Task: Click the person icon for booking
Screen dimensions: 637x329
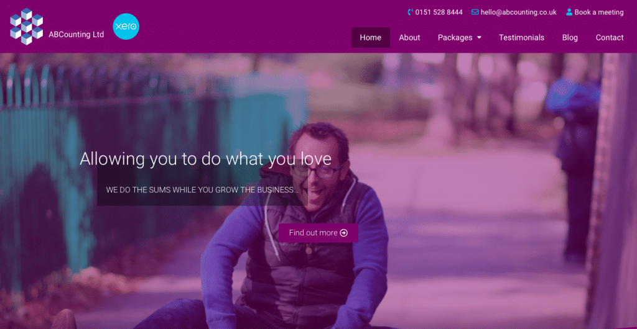Action: [x=569, y=12]
